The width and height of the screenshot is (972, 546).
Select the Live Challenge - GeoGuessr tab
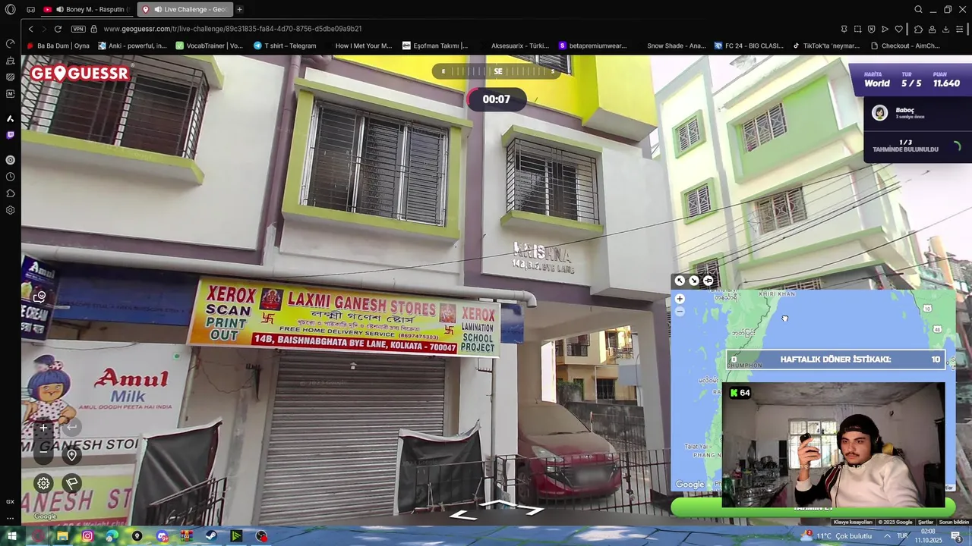click(x=185, y=9)
